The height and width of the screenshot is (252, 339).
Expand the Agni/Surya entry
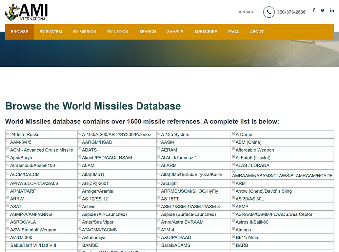(8, 157)
